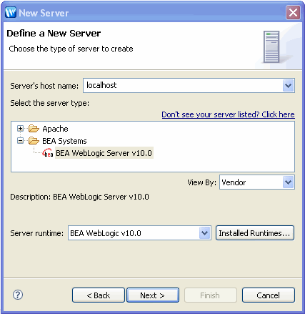Go back with the < Back button

[x=99, y=295]
